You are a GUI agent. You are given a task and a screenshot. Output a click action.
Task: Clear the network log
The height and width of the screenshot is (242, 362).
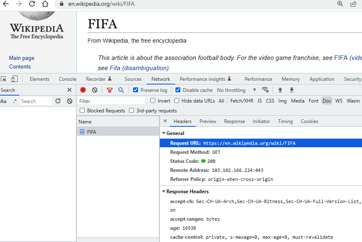point(95,90)
